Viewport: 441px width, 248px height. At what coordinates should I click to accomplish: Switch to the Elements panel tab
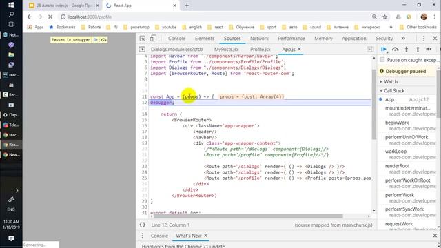pyautogui.click(x=205, y=39)
